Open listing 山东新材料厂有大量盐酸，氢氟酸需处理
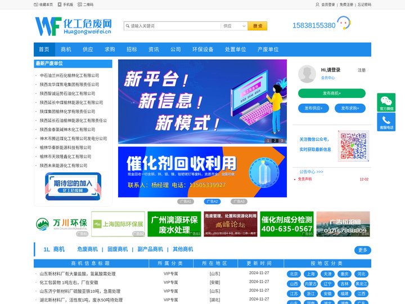This screenshot has width=405, height=304. click(78, 274)
